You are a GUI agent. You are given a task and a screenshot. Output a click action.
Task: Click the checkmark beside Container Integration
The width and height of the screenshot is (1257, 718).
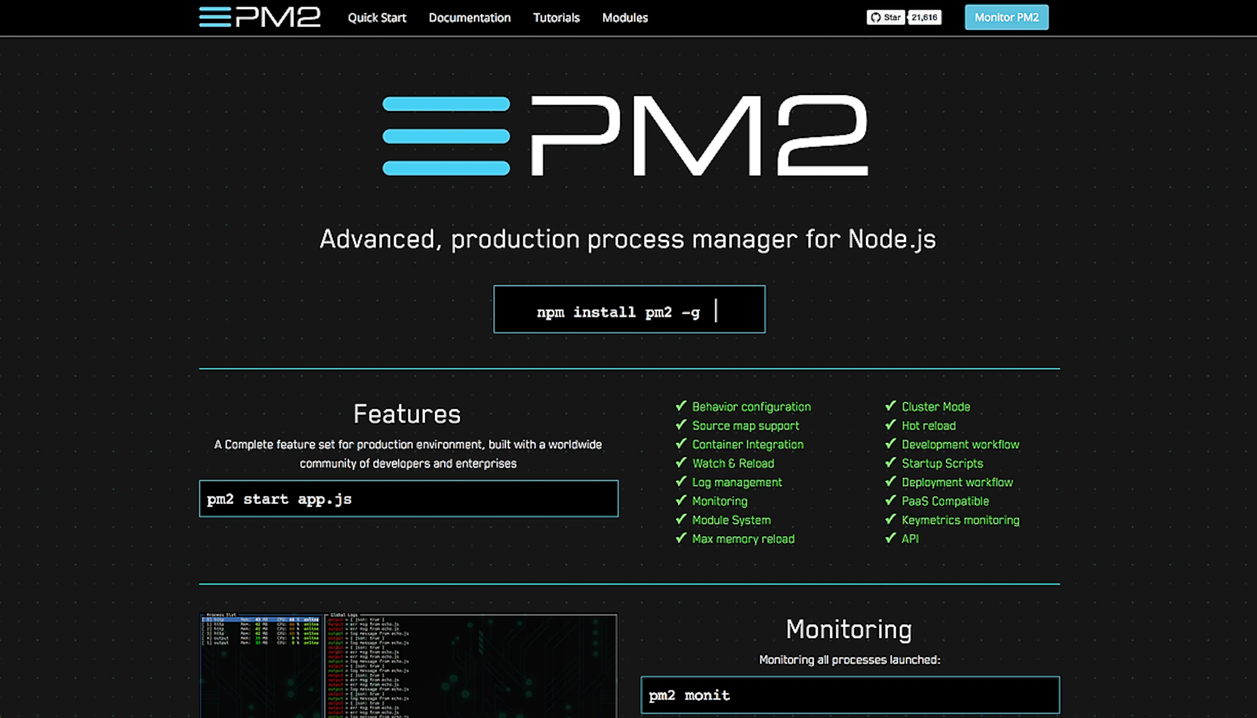(x=681, y=443)
